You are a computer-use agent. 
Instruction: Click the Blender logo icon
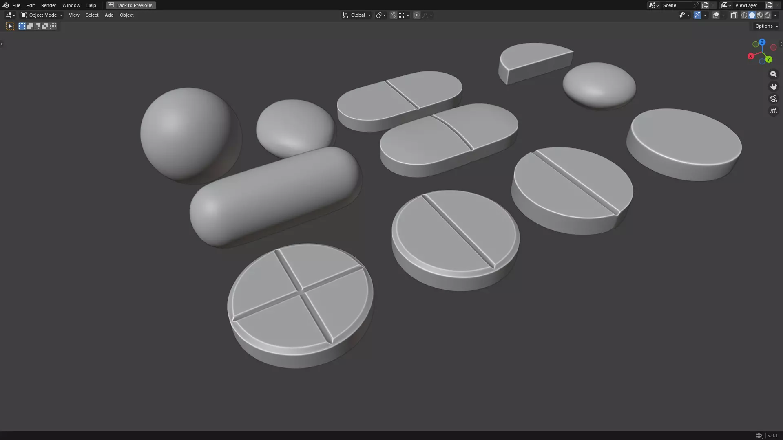(6, 5)
